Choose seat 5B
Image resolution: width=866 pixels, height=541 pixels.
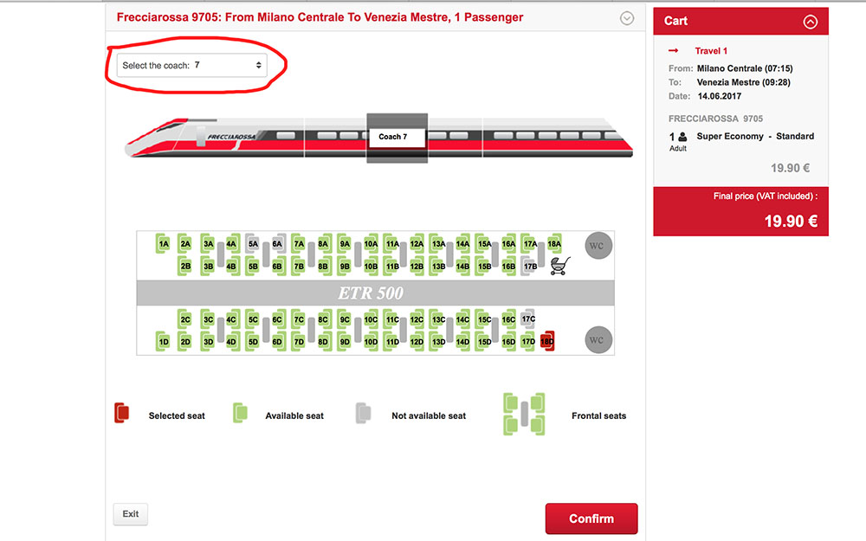253,266
